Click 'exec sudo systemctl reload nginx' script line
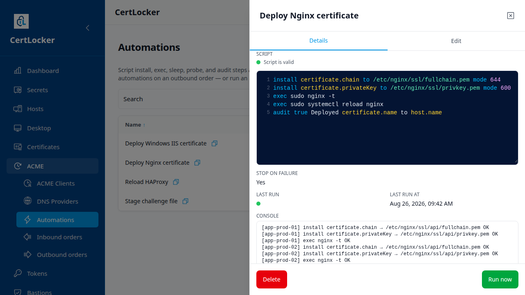525x295 pixels. (x=328, y=104)
